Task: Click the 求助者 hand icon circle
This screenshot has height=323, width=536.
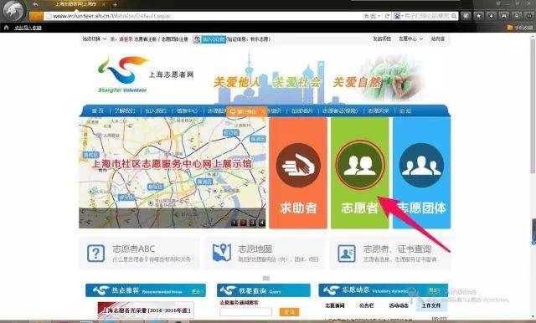Action: click(298, 165)
